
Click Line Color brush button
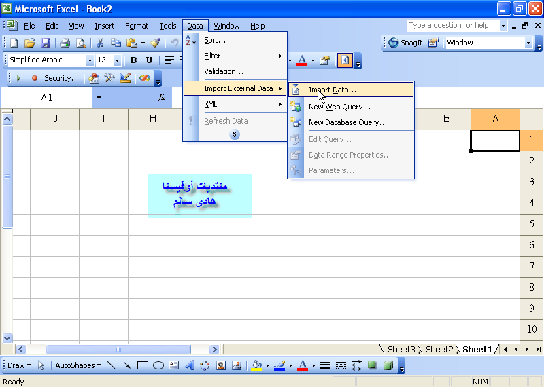(279, 365)
